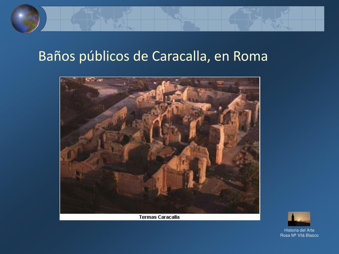Click the 'Rosa Mª Vilá Blasco' text
The image size is (339, 254).
299,235
